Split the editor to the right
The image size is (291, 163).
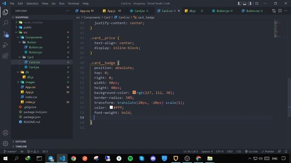(x=280, y=11)
